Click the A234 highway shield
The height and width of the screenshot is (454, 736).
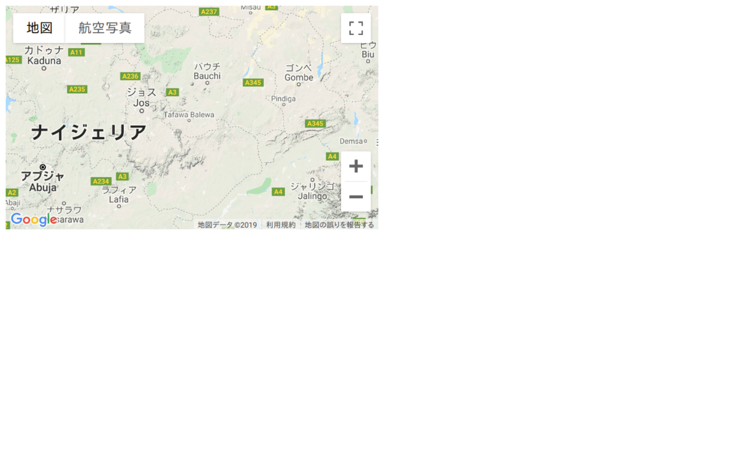(101, 181)
